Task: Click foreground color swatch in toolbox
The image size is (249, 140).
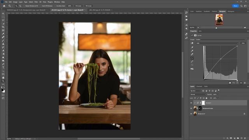Action: pyautogui.click(x=2, y=90)
